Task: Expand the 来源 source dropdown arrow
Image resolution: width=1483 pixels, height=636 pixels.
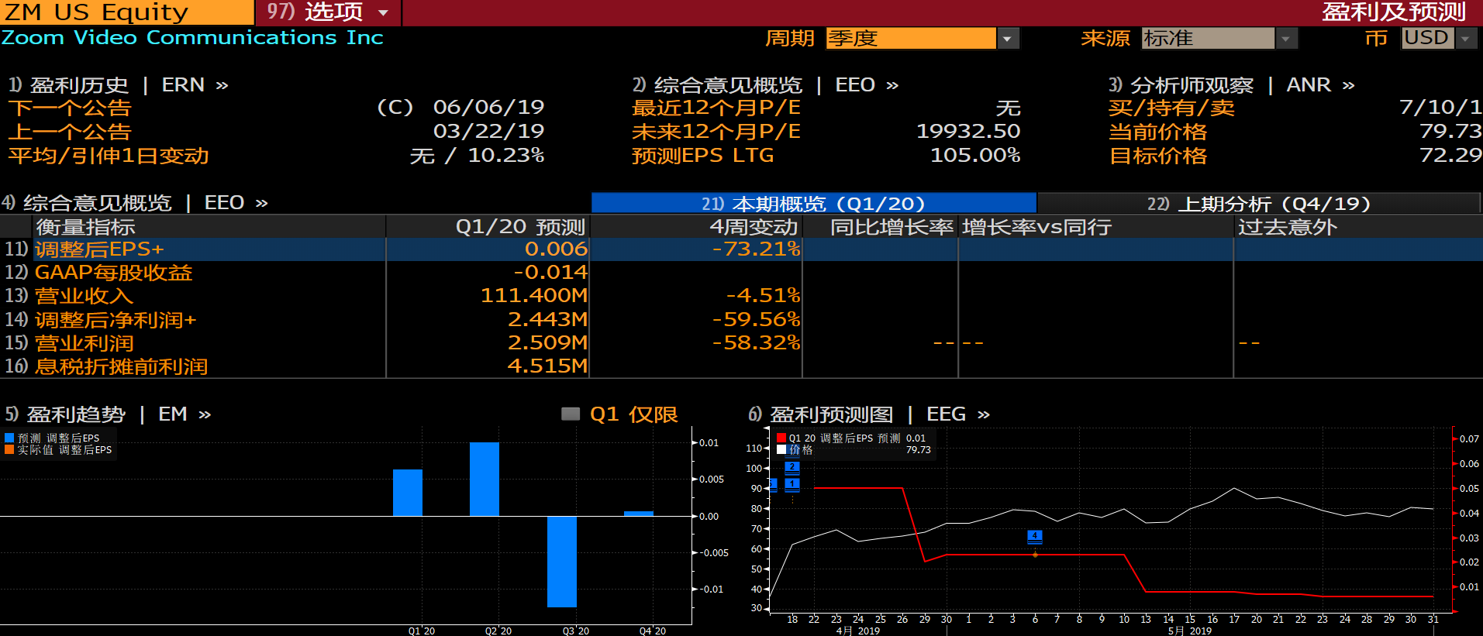Action: click(1287, 38)
